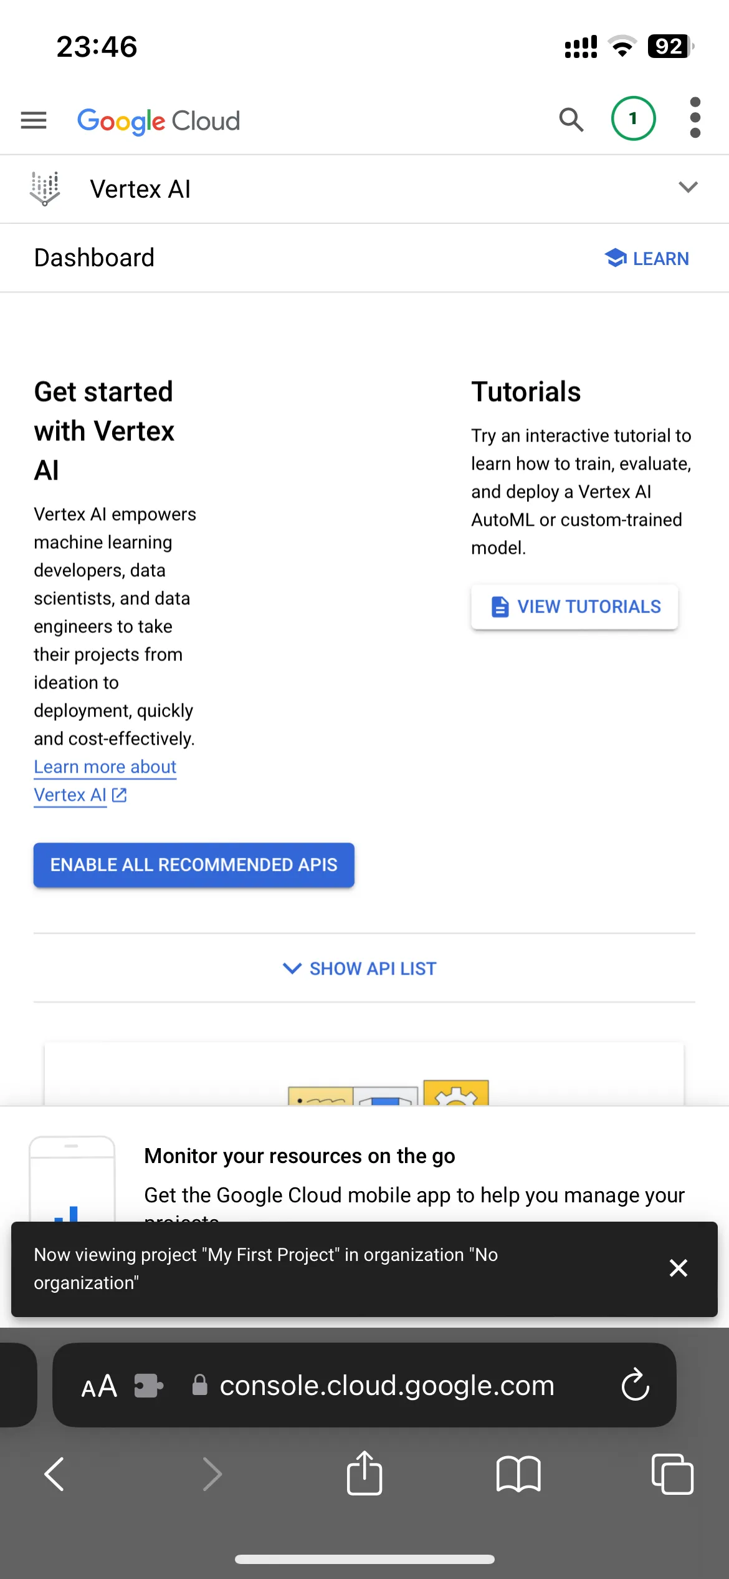Tap the Safari AA text size control

click(x=99, y=1386)
